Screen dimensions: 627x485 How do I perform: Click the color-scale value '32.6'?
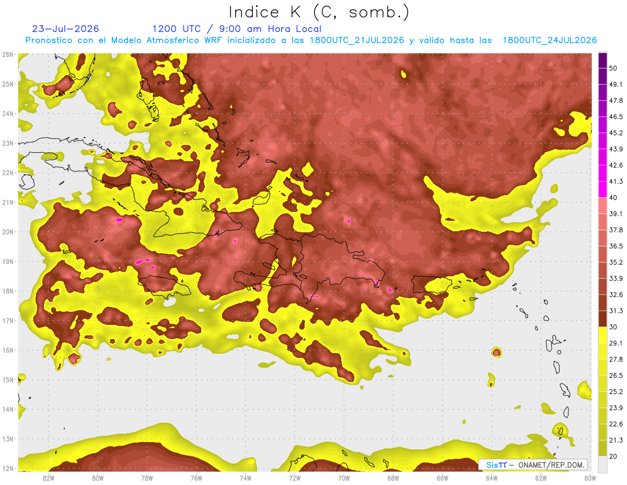tap(616, 295)
